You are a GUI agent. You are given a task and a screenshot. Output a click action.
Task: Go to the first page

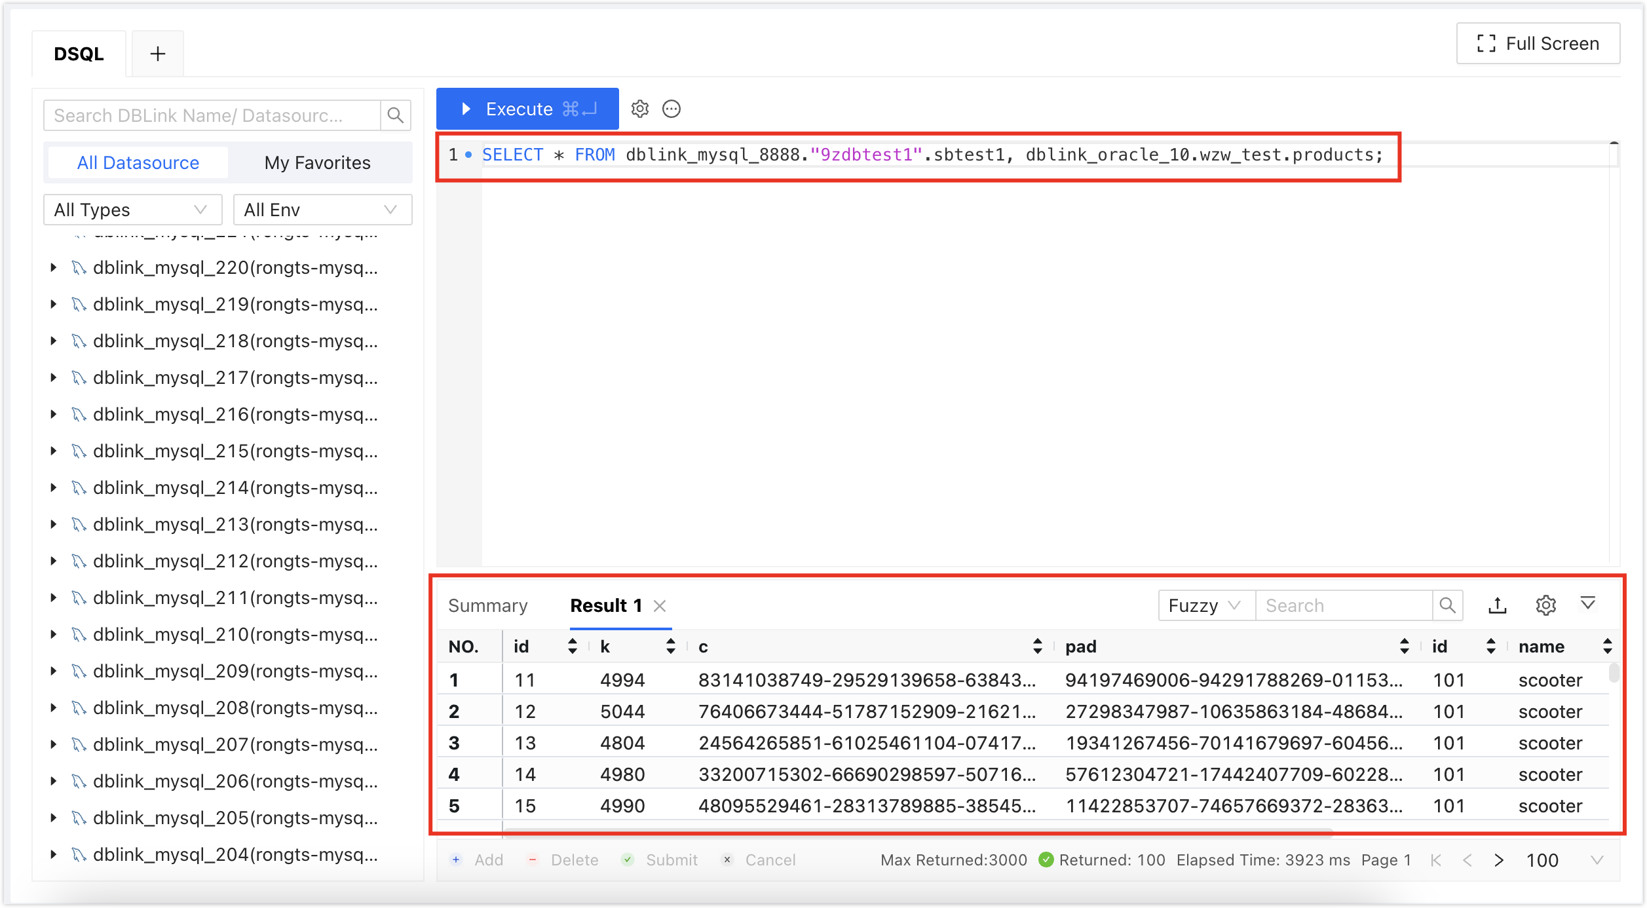(1436, 860)
